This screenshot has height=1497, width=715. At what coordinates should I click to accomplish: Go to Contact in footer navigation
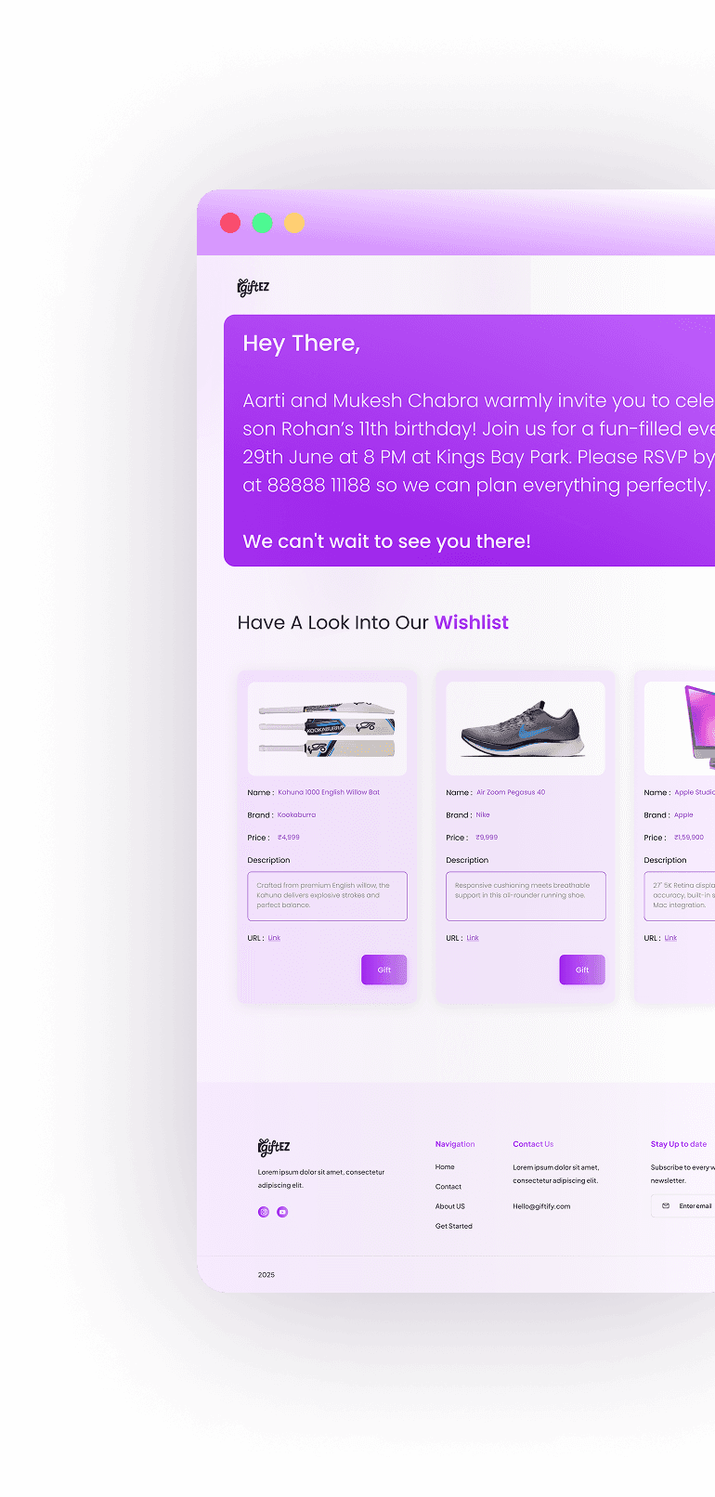(448, 1187)
